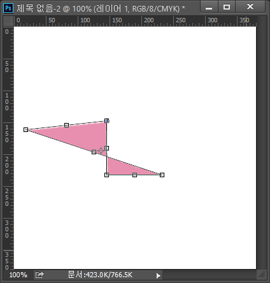Click the transform reference point crosshair
The height and width of the screenshot is (283, 270).
[101, 151]
